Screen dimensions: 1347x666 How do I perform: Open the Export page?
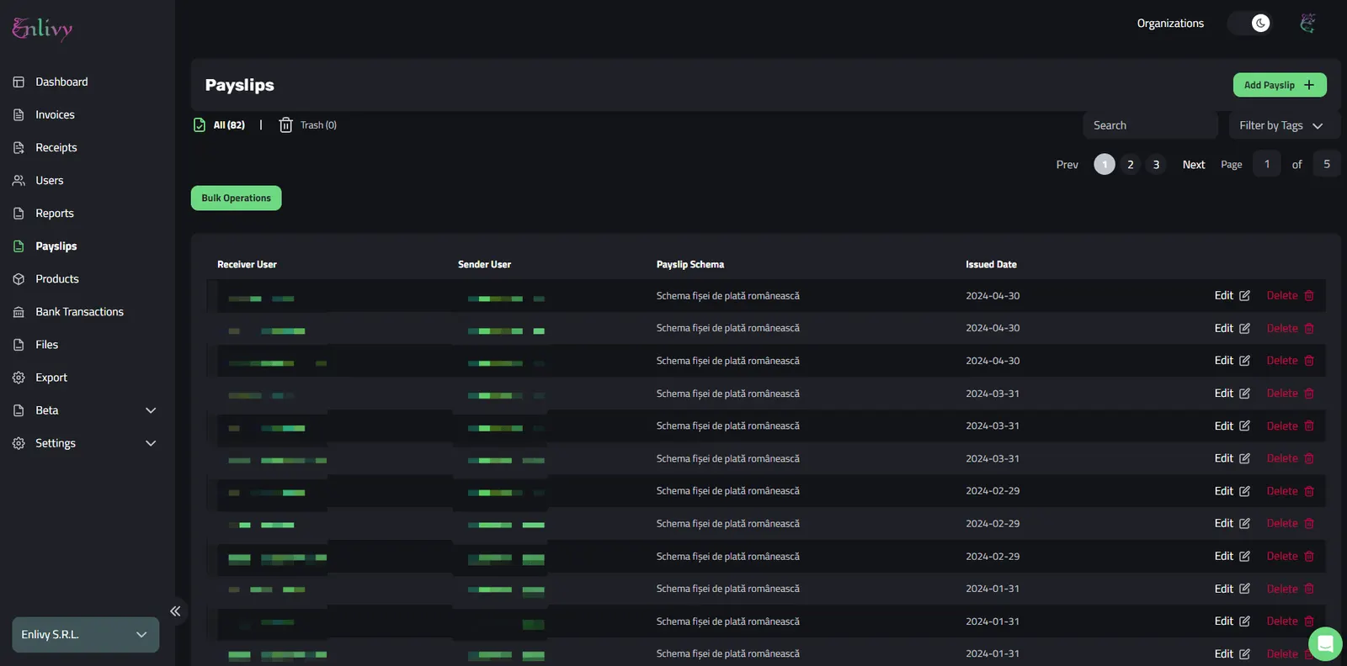(51, 377)
